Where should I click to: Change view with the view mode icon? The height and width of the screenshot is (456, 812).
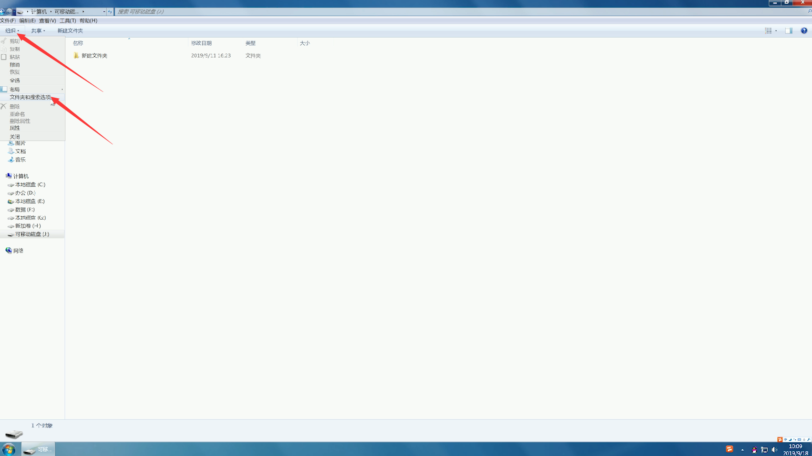coord(768,30)
